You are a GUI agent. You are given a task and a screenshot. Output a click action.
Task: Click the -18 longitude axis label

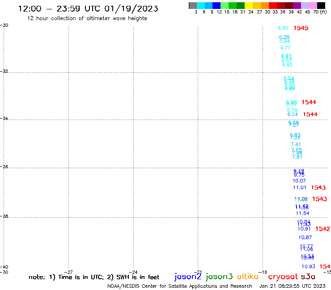pos(263,272)
